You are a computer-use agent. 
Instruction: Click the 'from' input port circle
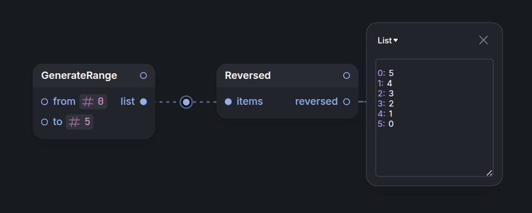45,102
